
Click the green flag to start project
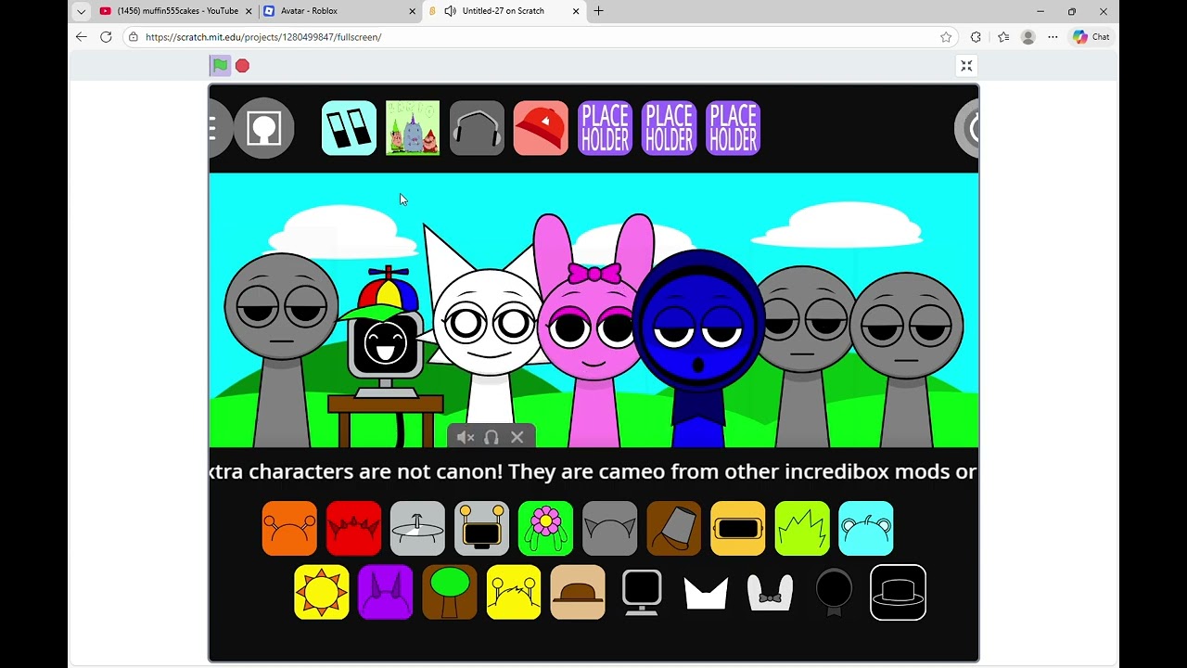(x=220, y=65)
